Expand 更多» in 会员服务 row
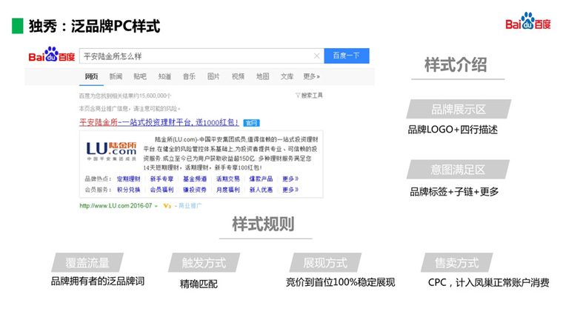The width and height of the screenshot is (563, 317). [x=290, y=190]
